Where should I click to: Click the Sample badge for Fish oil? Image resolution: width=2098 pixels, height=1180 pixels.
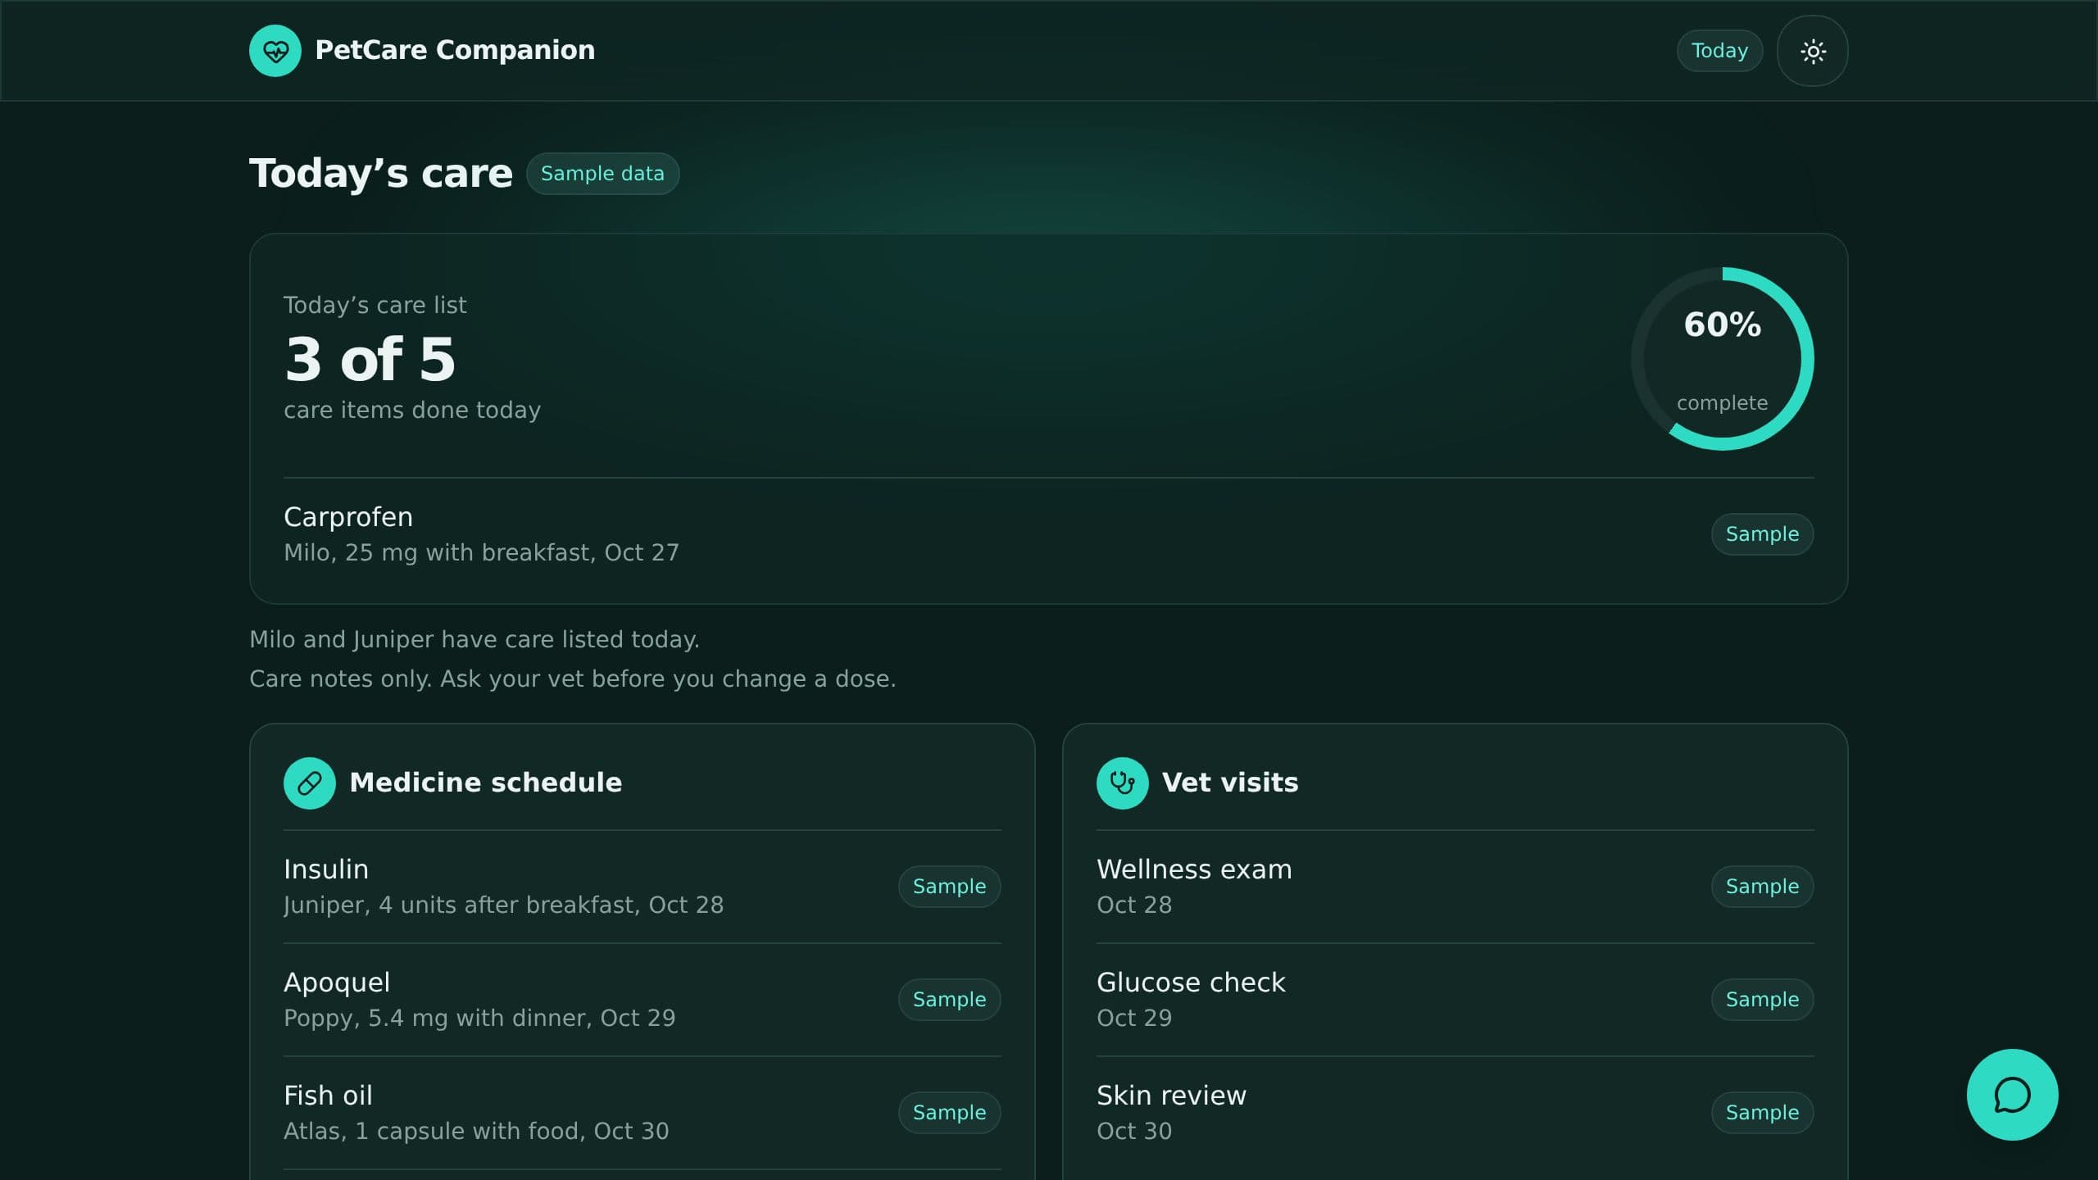tap(949, 1113)
